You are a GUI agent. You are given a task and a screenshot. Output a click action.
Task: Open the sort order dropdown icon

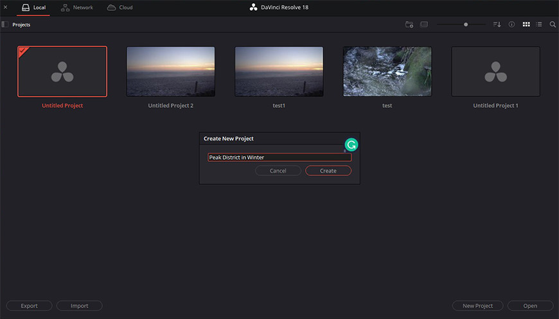(x=497, y=24)
